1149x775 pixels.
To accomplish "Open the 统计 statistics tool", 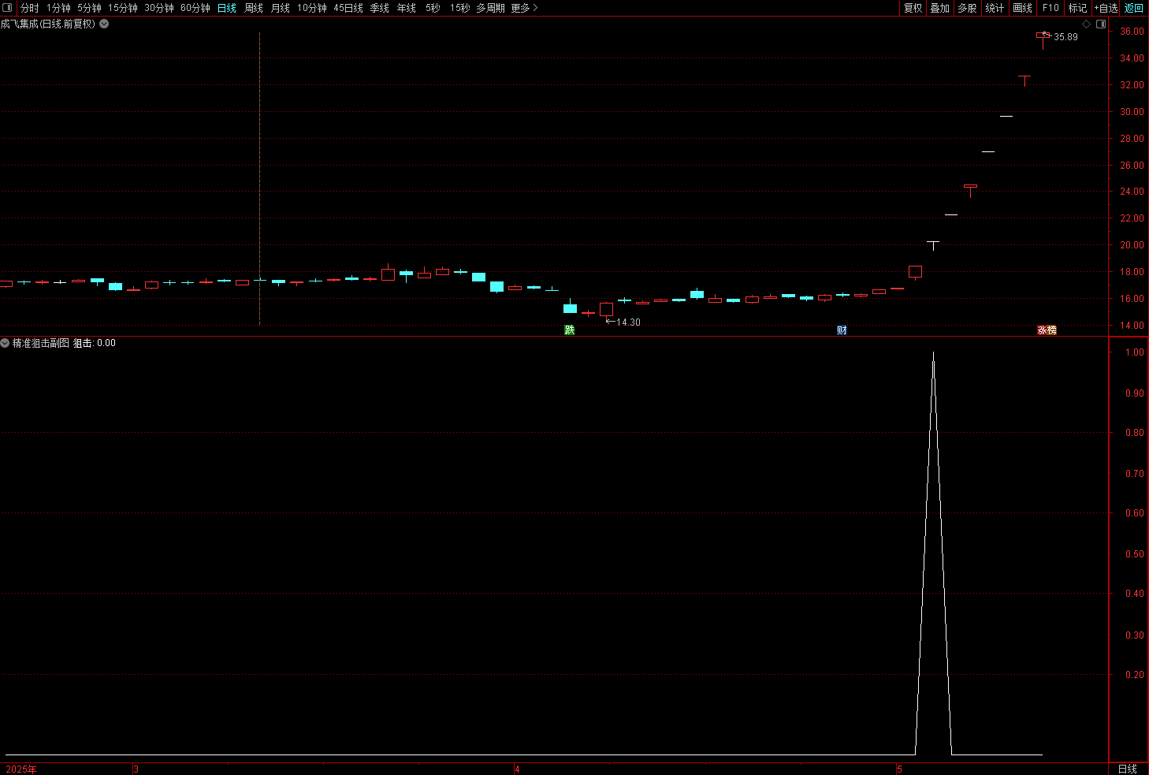I will [x=995, y=8].
